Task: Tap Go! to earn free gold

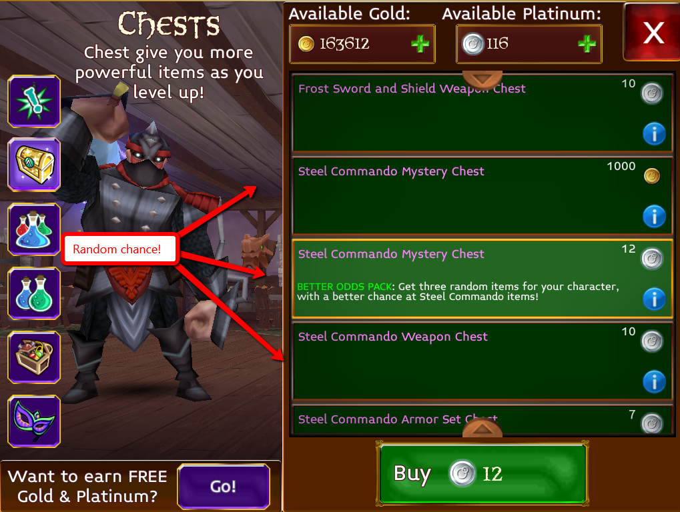Action: coord(224,486)
